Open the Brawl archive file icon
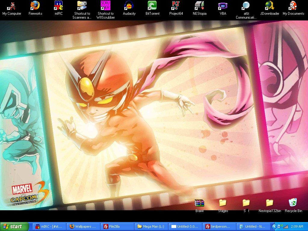Image resolution: width=308 pixels, height=231 pixels. tap(199, 203)
